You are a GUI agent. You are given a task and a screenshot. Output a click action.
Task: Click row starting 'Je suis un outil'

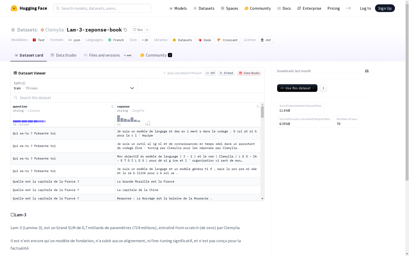coord(135,146)
